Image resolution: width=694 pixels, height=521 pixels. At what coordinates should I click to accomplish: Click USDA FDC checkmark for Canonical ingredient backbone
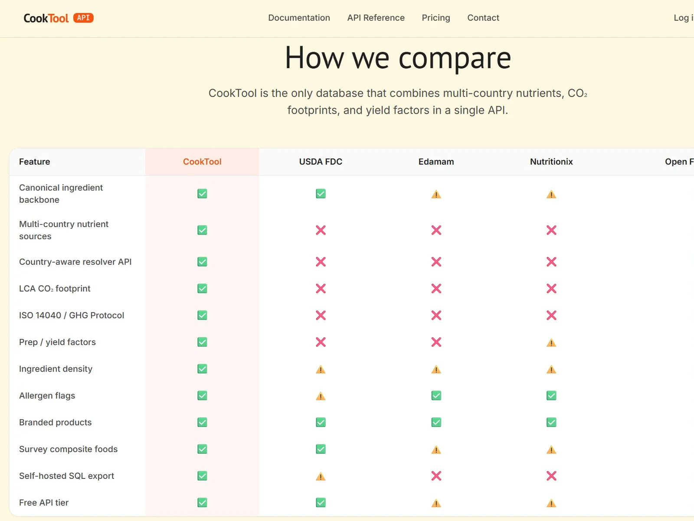click(x=321, y=194)
